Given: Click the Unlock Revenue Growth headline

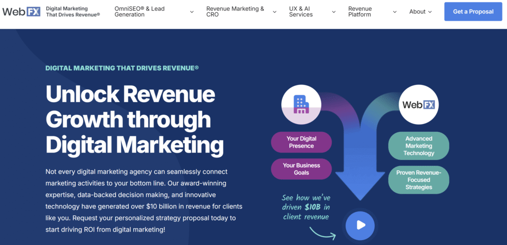Looking at the screenshot, I should coord(134,120).
